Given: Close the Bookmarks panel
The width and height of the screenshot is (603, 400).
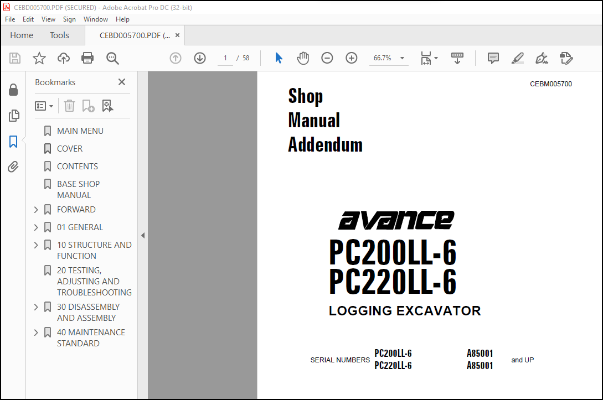Looking at the screenshot, I should tap(122, 82).
